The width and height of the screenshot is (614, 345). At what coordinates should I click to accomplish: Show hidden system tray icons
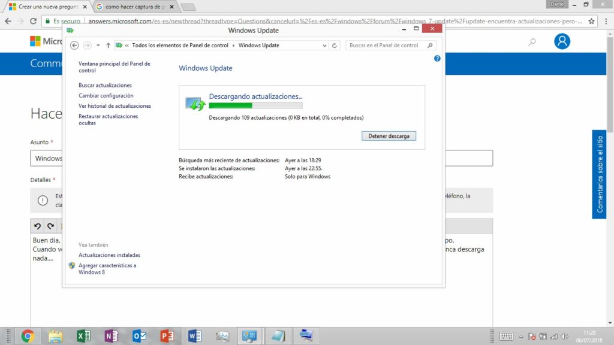pos(521,337)
